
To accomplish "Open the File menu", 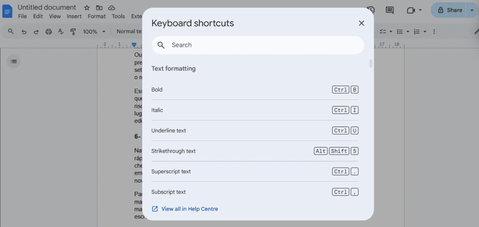I will [x=22, y=16].
